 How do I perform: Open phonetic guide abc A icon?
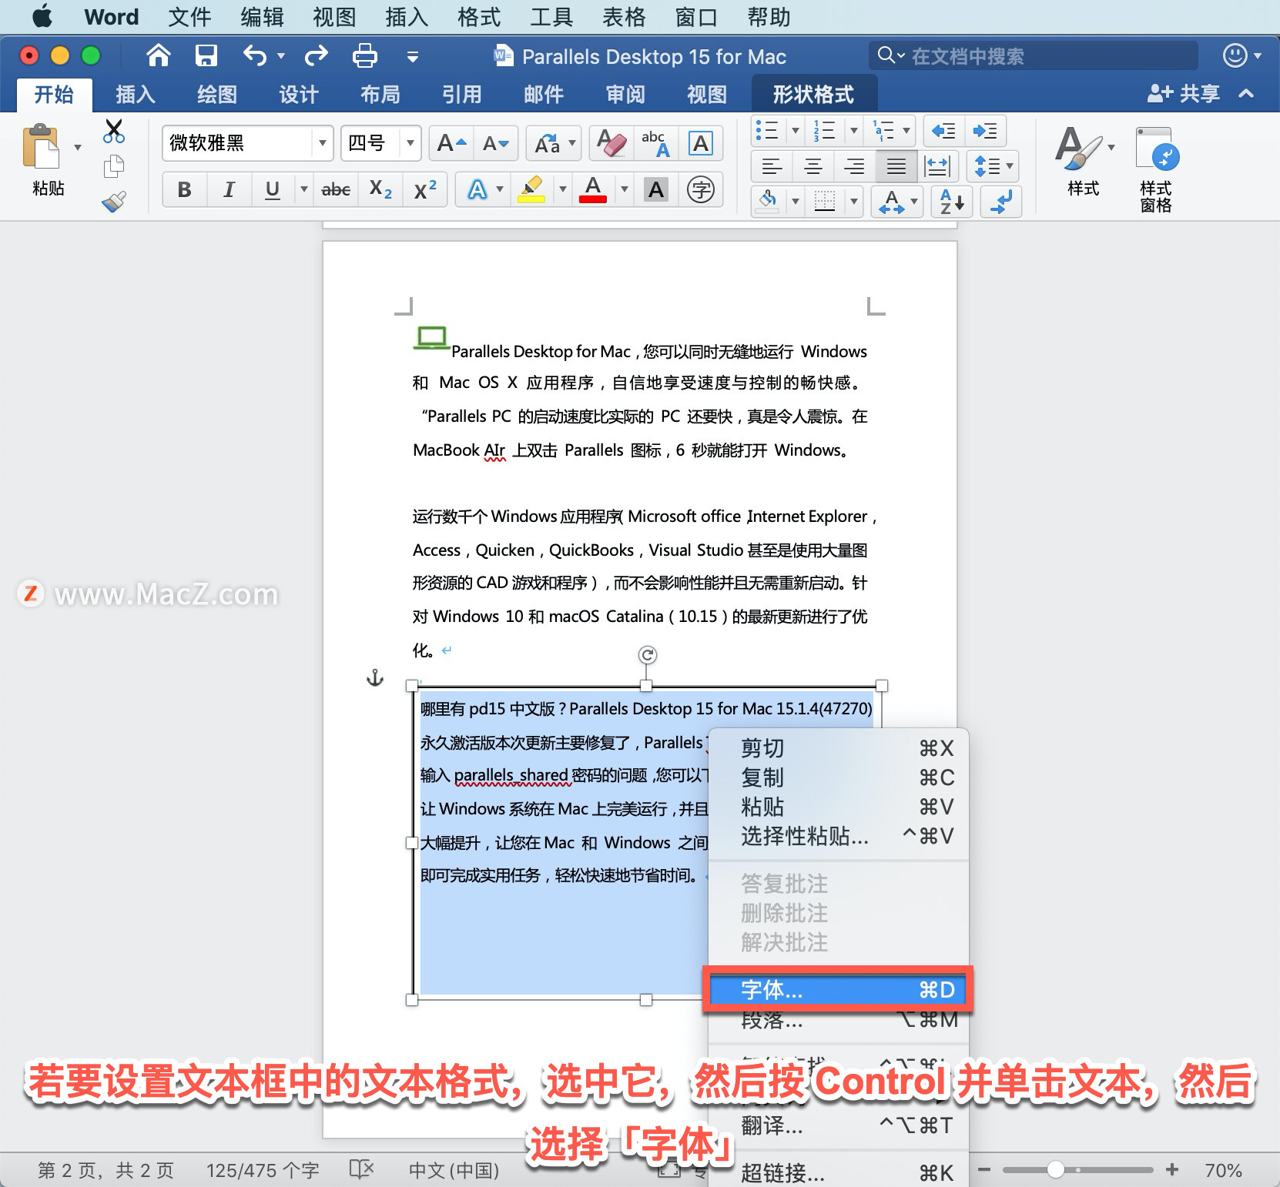(x=655, y=143)
